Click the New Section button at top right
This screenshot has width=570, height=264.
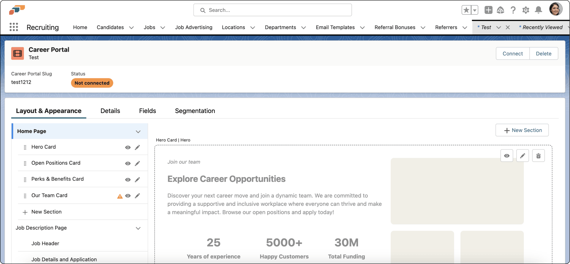click(522, 130)
